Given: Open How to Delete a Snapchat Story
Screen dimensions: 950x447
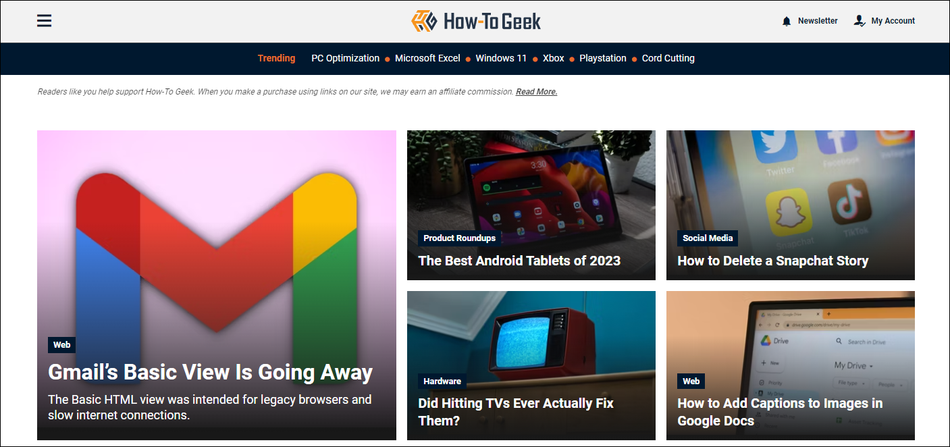Looking at the screenshot, I should 772,261.
